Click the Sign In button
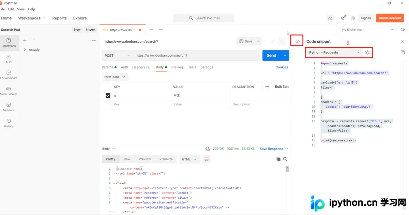The height and width of the screenshot is (215, 409). (x=366, y=18)
